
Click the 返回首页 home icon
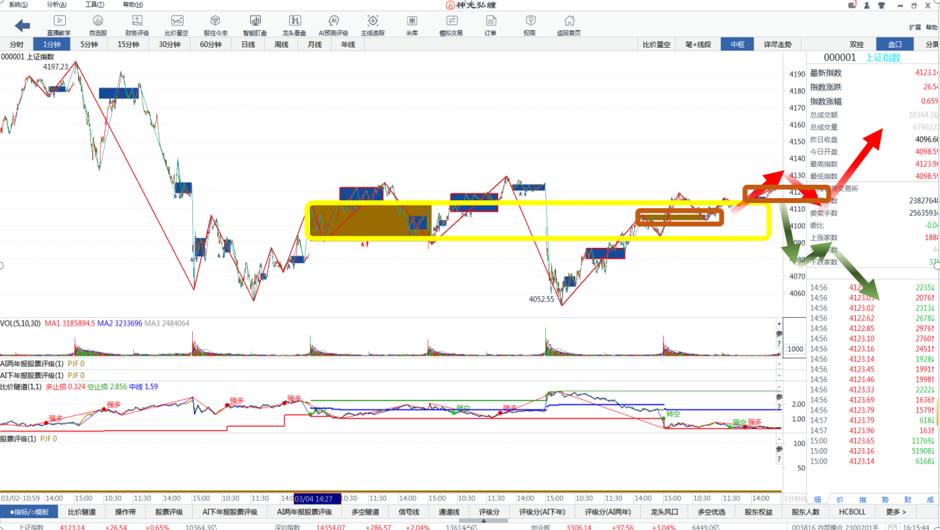[569, 26]
